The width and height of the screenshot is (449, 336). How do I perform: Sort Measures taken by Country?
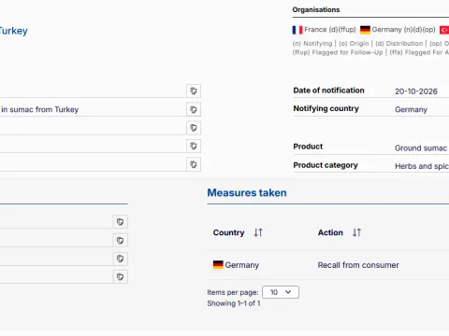point(258,232)
